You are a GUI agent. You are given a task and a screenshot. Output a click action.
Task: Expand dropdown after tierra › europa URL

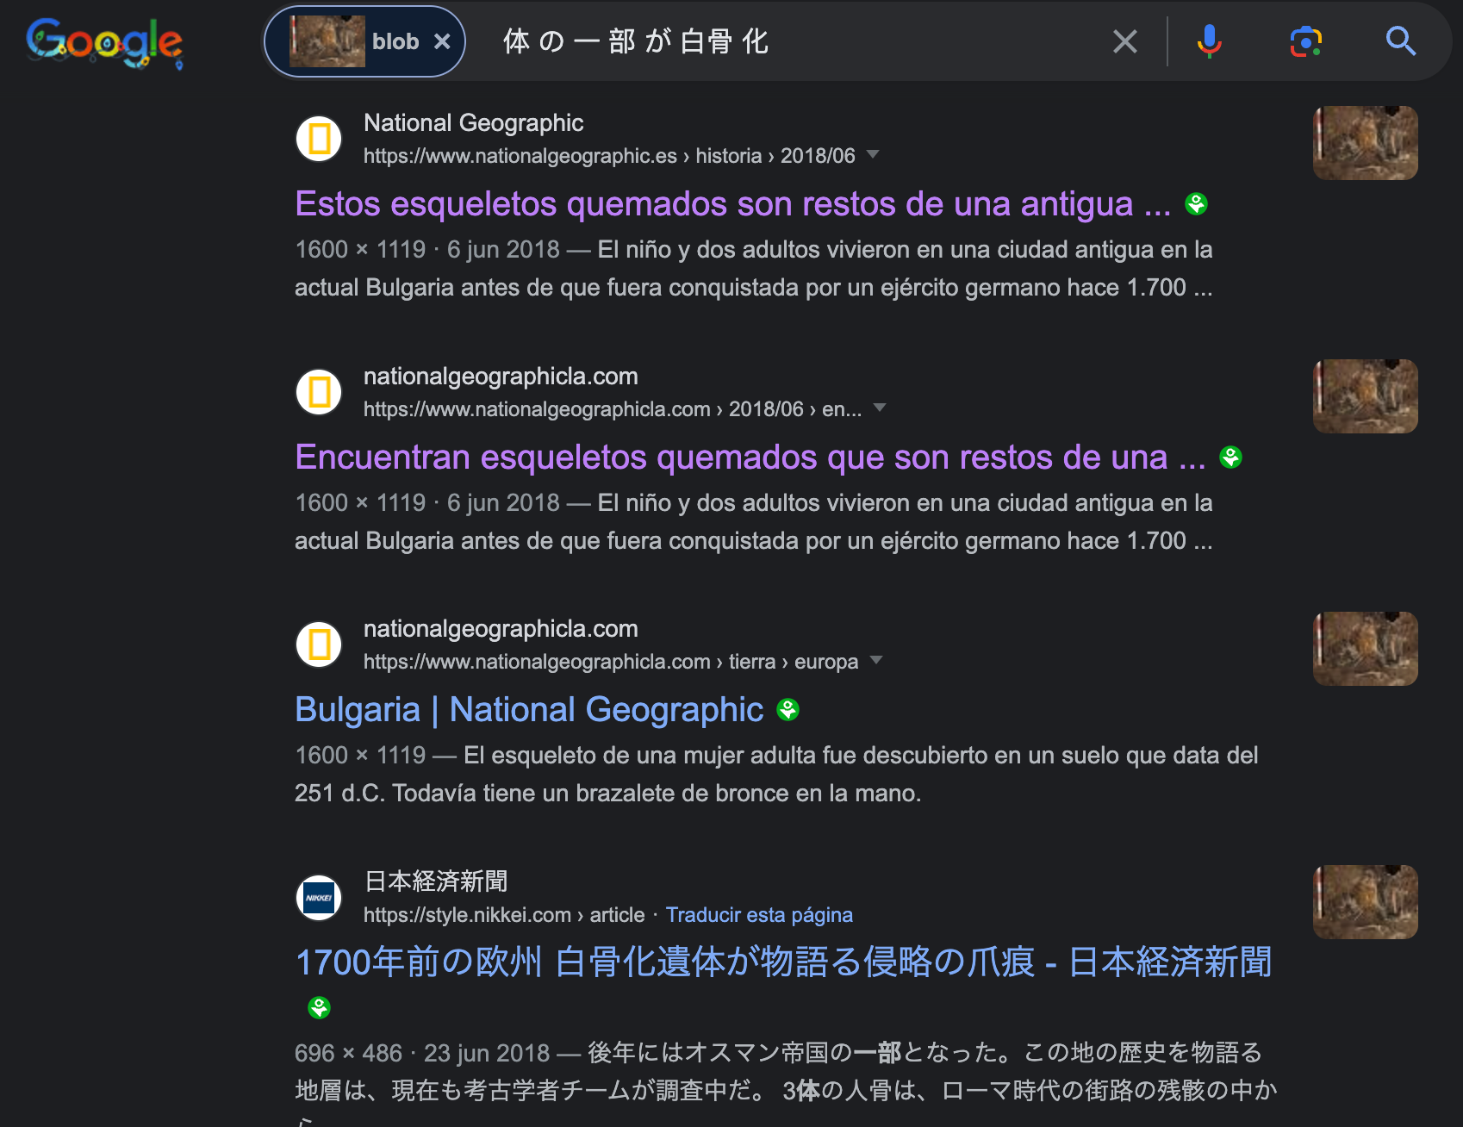click(x=876, y=661)
